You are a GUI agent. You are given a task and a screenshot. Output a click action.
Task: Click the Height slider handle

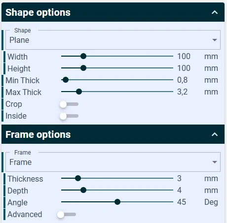[83, 68]
